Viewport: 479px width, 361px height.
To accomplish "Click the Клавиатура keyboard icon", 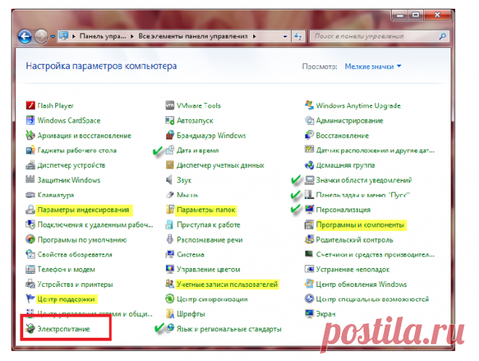I will point(30,195).
